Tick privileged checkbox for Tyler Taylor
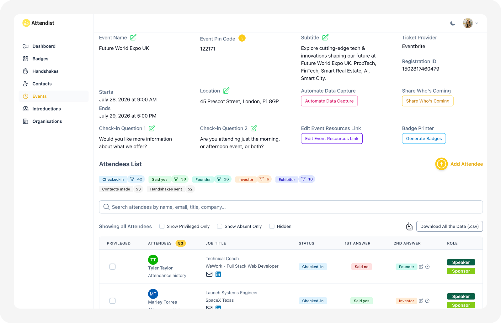The image size is (501, 323). [112, 267]
